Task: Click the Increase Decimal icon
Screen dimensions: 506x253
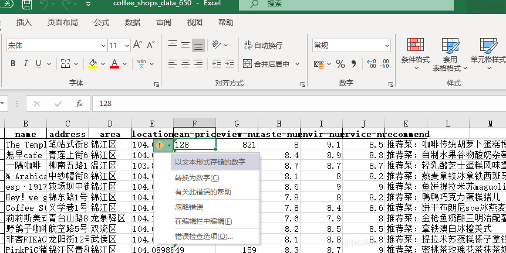Action: [372, 64]
